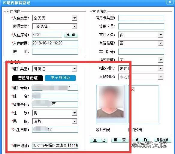Open the 指纹特征 dropdown
Screen dimensions: 175x154
point(141,60)
